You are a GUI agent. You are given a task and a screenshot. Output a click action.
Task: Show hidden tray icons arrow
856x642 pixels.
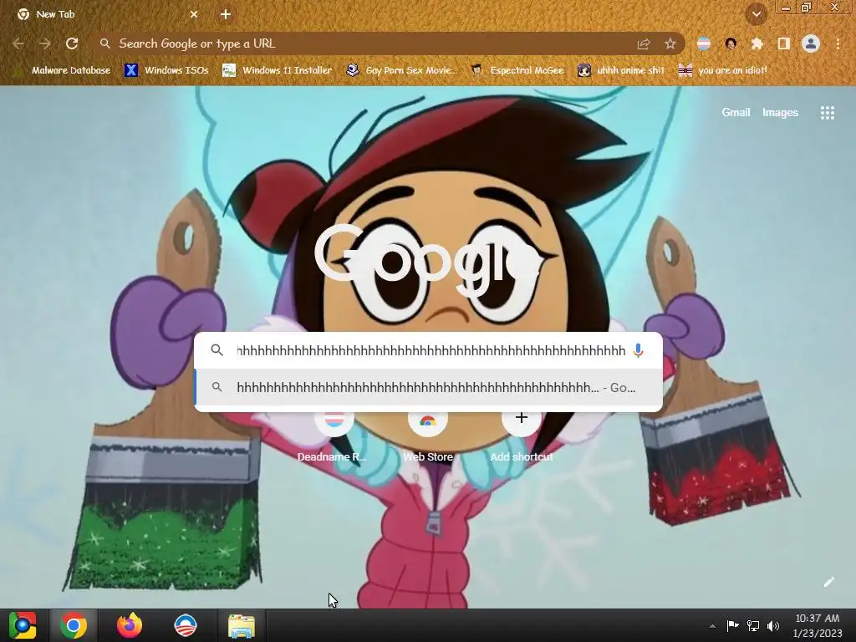tap(712, 626)
